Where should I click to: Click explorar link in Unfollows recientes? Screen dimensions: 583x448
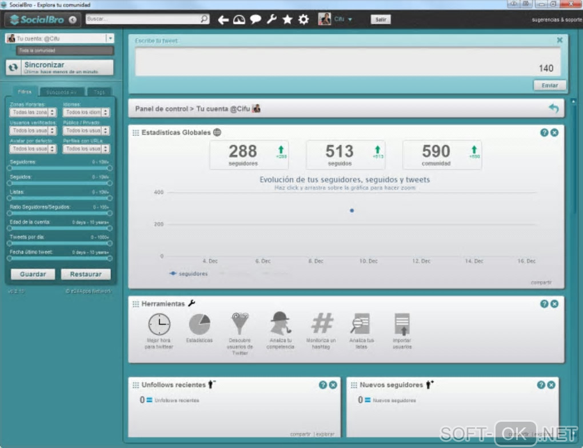325,434
